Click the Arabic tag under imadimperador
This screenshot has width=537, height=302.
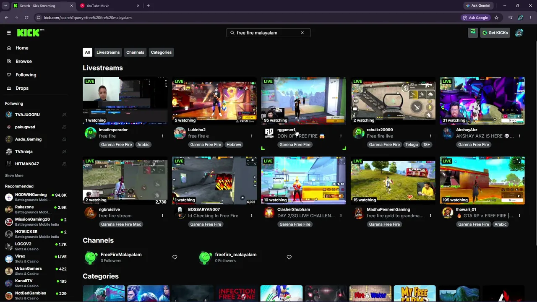click(x=143, y=145)
